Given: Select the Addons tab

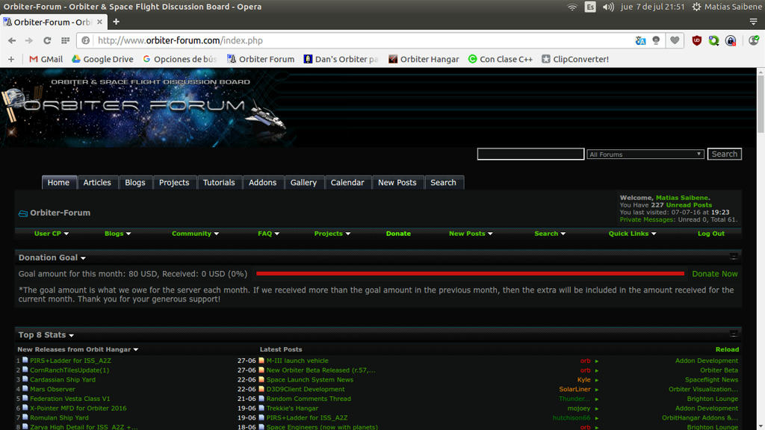Looking at the screenshot, I should point(262,182).
